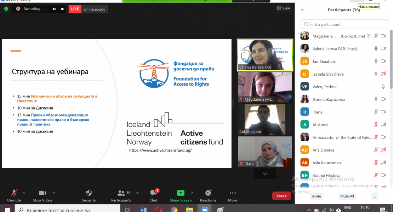Click Jad Shaaban's camera icon
This screenshot has height=212, width=393.
point(383,61)
